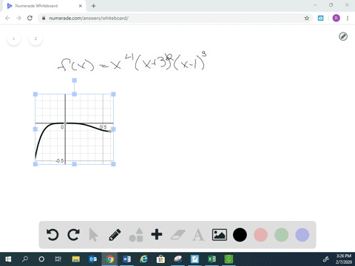Open Windows taskbar search
The height and width of the screenshot is (266, 355).
click(x=25, y=259)
